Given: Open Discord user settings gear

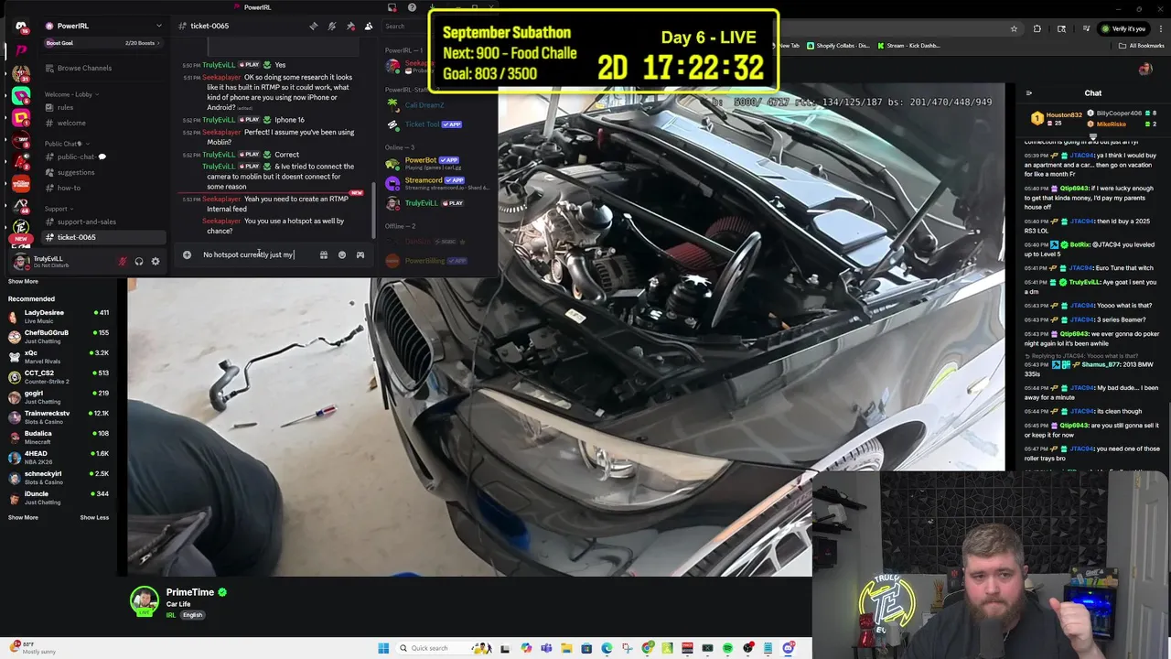Looking at the screenshot, I should [156, 261].
